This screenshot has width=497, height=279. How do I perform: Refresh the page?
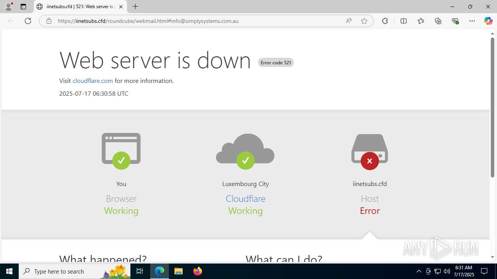[28, 21]
